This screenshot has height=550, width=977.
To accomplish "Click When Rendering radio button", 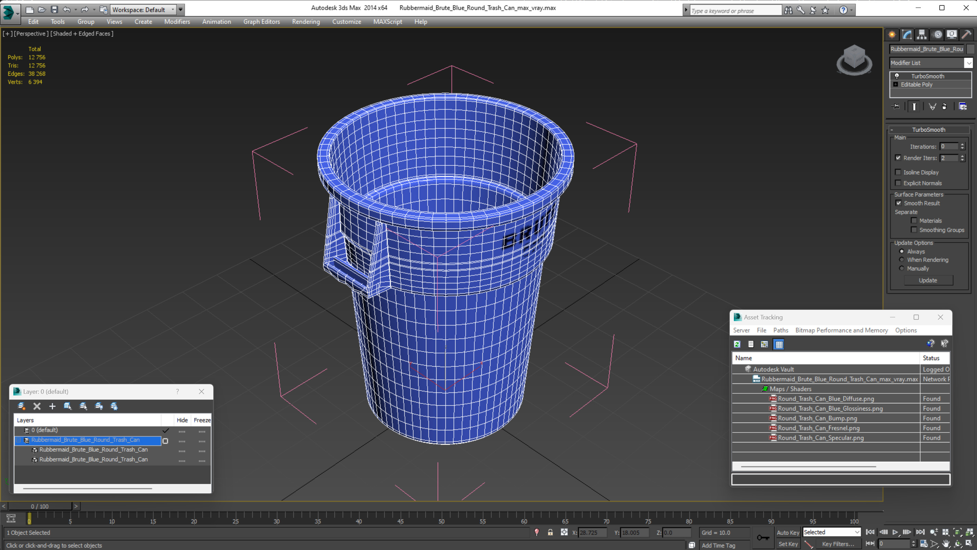I will coord(901,260).
